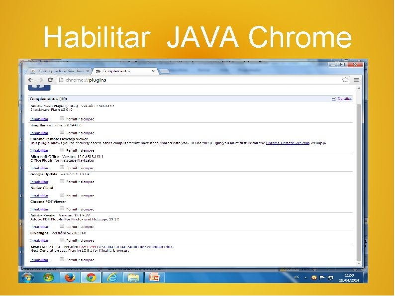This screenshot has width=395, height=296.
Task: Click the Native Client plugin name
Action: click(x=42, y=188)
